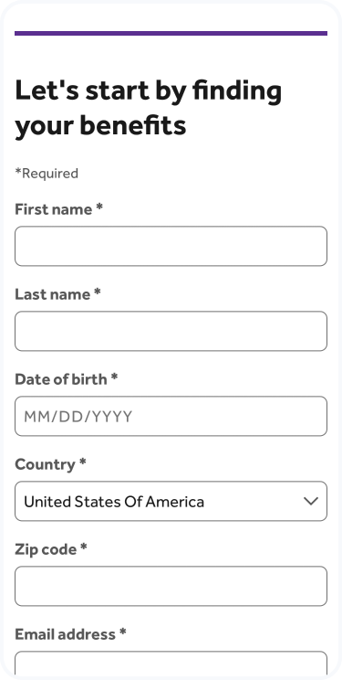Click the United States Of America selected value
The image size is (342, 680).
114,502
